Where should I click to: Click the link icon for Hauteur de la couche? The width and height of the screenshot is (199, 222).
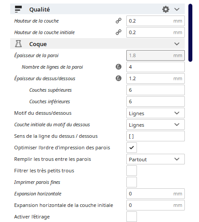(118, 21)
